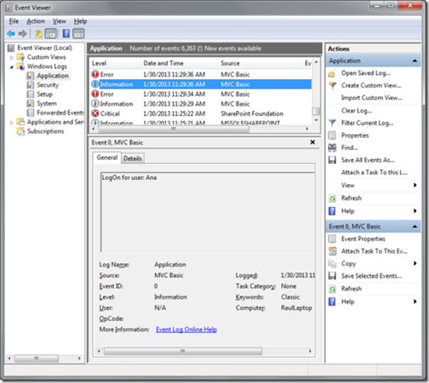The width and height of the screenshot is (429, 383).
Task: Click Save Selected Events action
Action: [x=372, y=276]
